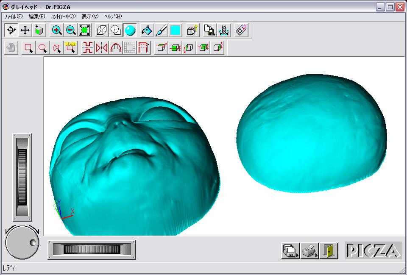Viewport: 407px width, 275px height.
Task: Switch to hidden-line sphere display
Action: coord(116,31)
